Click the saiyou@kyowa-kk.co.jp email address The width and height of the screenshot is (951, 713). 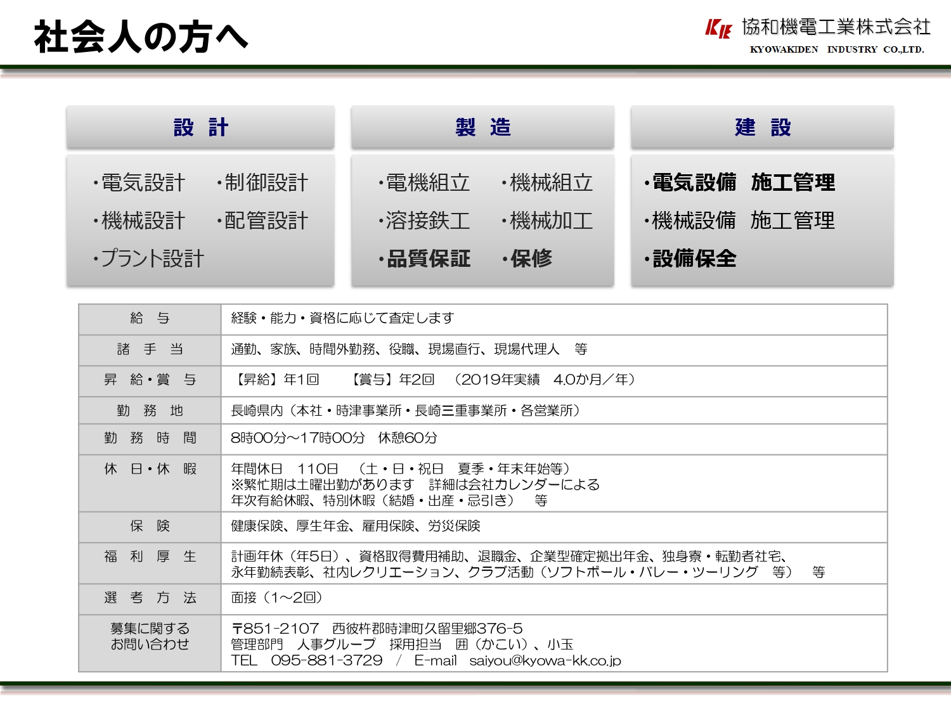coord(545,660)
